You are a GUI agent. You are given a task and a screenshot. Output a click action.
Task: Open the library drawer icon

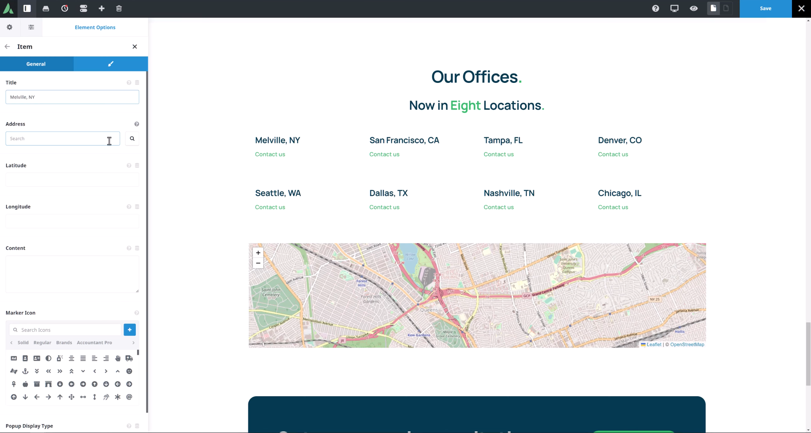46,8
